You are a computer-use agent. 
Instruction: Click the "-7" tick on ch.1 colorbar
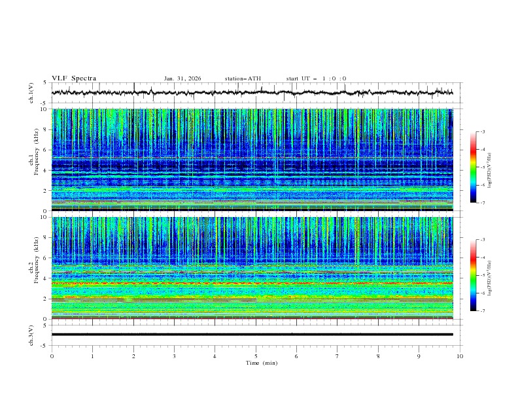(x=483, y=203)
